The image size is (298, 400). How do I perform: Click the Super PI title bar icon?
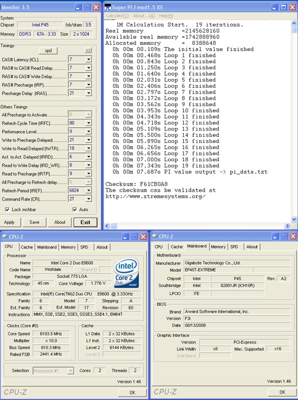108,7
